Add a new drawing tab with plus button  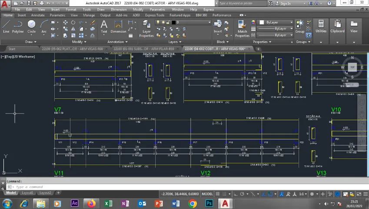click(258, 49)
